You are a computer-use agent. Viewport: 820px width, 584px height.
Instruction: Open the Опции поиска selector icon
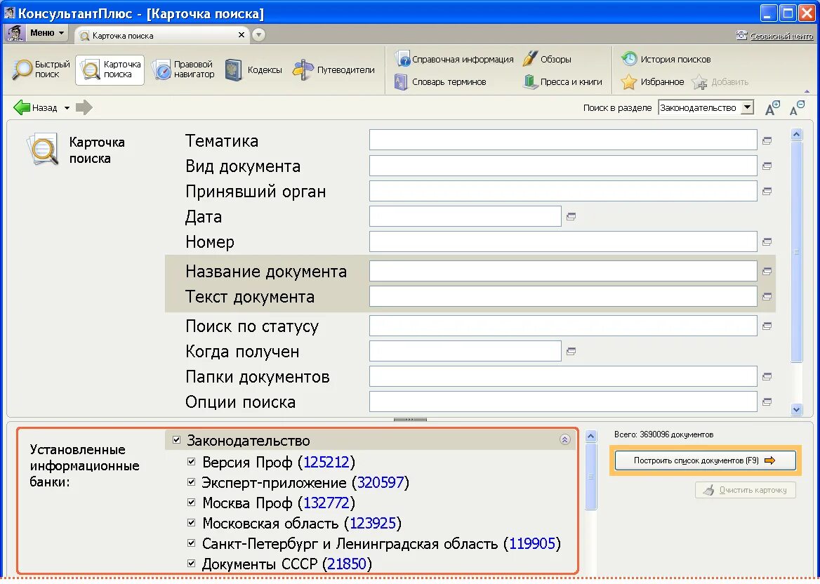click(x=767, y=402)
